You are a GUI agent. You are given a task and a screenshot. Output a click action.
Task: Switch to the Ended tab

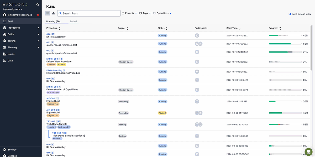(x=73, y=21)
